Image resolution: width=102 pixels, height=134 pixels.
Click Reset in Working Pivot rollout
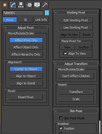(x=87, y=35)
